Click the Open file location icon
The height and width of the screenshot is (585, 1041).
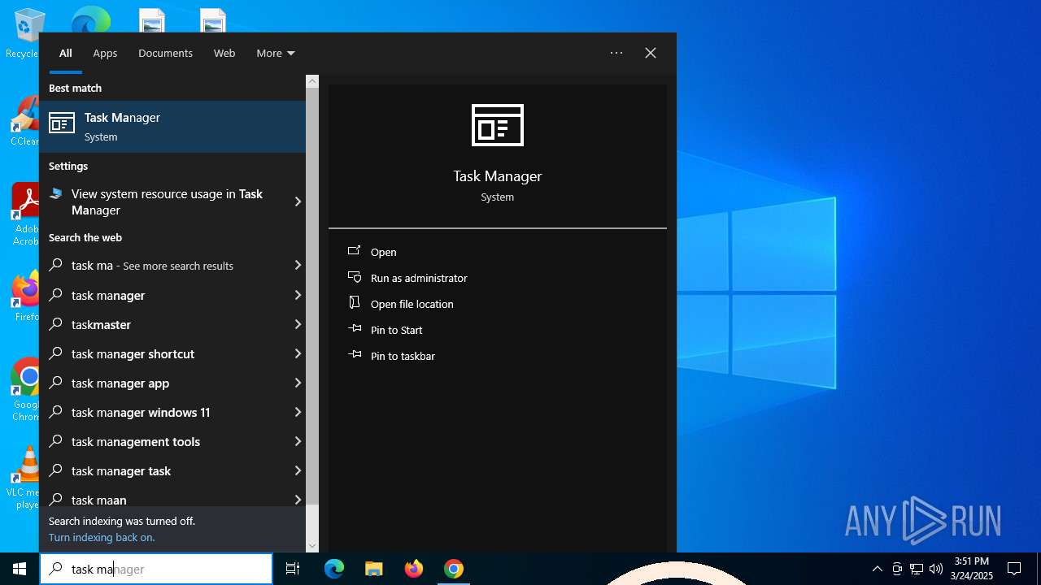[x=354, y=303]
